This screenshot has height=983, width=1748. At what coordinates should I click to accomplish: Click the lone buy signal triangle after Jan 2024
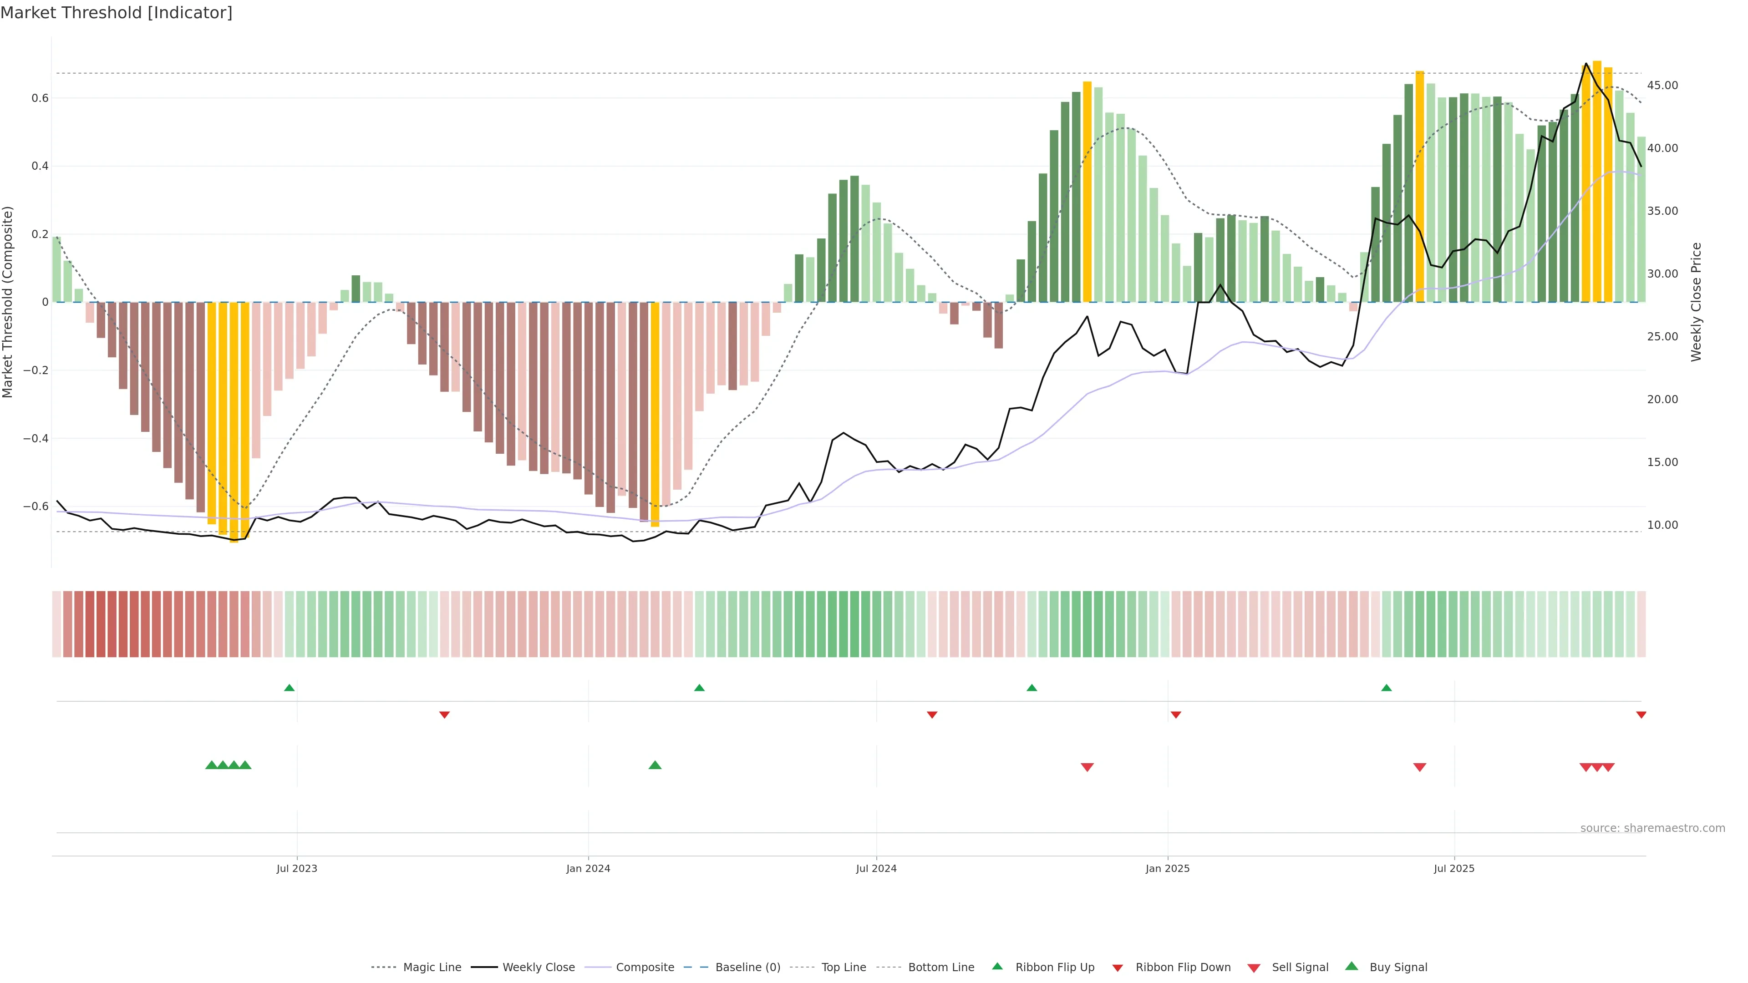coord(655,765)
